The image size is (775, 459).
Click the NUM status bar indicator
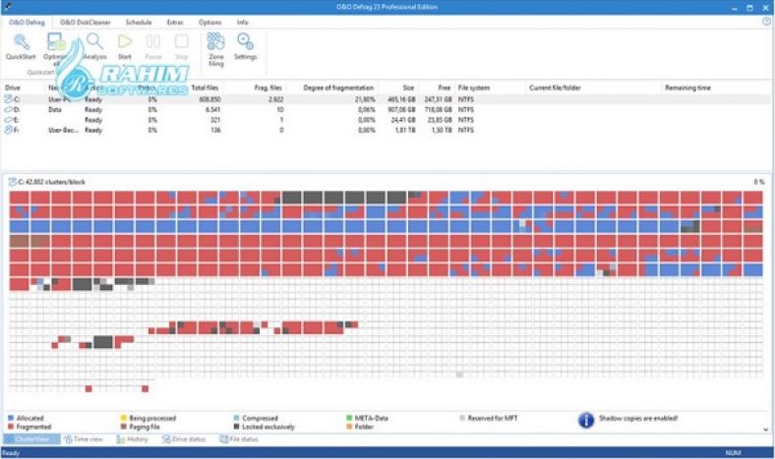733,452
